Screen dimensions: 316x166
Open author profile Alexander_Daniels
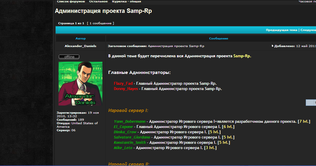80,46
